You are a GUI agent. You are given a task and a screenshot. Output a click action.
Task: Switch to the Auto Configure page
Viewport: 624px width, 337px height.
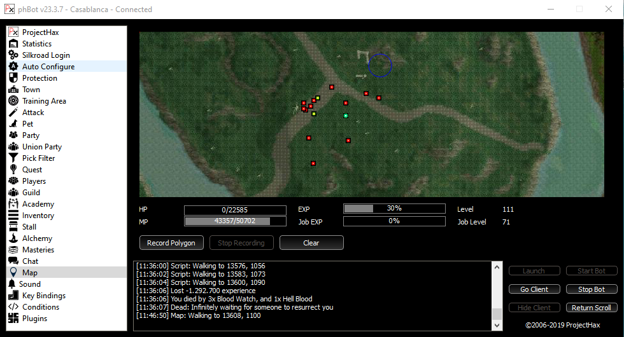tap(48, 67)
